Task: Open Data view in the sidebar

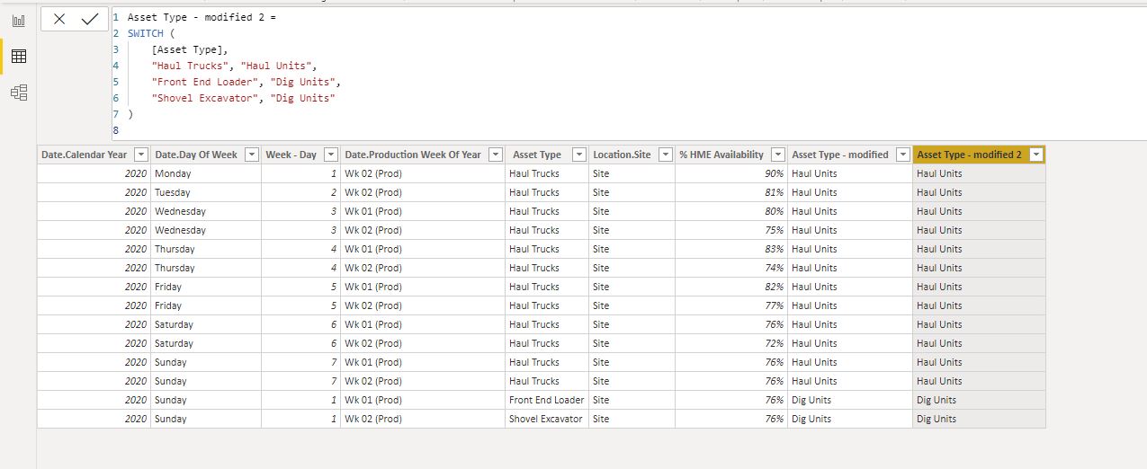Action: [x=18, y=56]
